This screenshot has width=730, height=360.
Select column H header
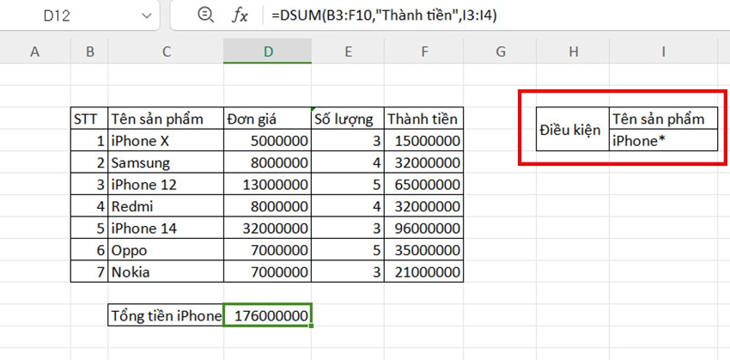(573, 52)
